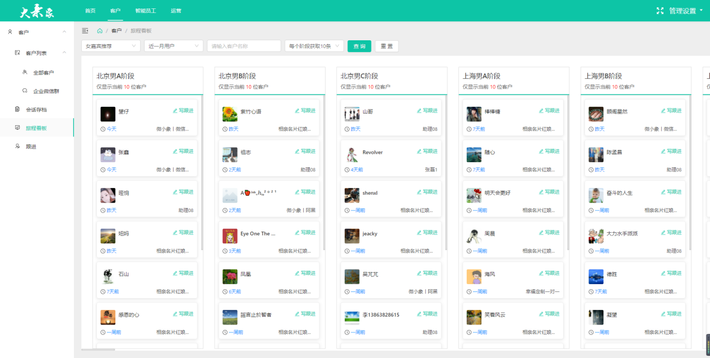Click the 查询 button
710x358 pixels.
[359, 46]
